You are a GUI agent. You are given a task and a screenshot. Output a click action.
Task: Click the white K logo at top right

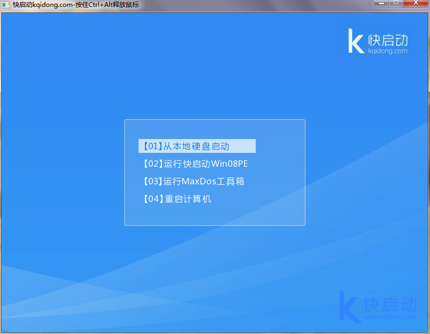click(355, 41)
